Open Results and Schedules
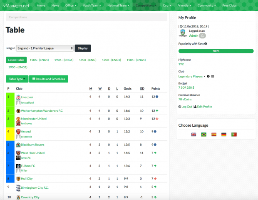The width and height of the screenshot is (258, 200). pos(49,79)
